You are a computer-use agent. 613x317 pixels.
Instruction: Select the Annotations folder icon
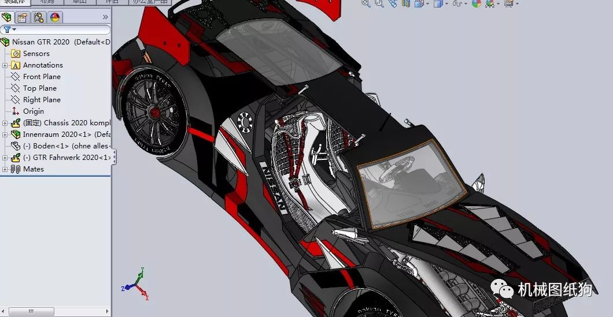[16, 65]
